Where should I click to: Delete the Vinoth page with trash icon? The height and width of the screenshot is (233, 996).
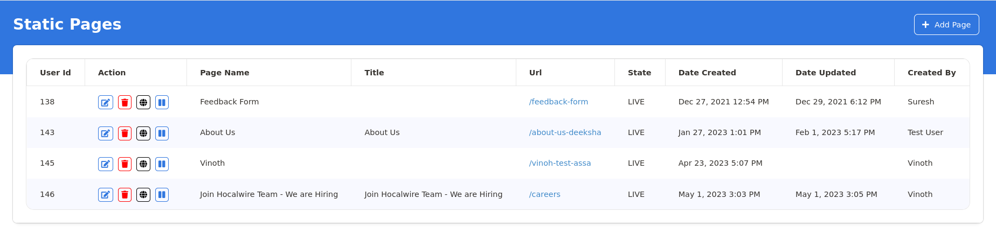click(124, 164)
